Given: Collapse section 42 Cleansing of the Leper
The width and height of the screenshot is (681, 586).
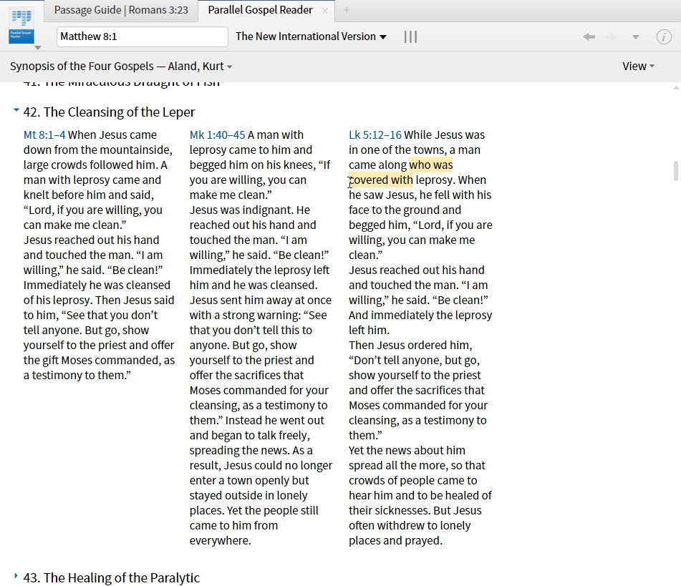Looking at the screenshot, I should pyautogui.click(x=16, y=110).
